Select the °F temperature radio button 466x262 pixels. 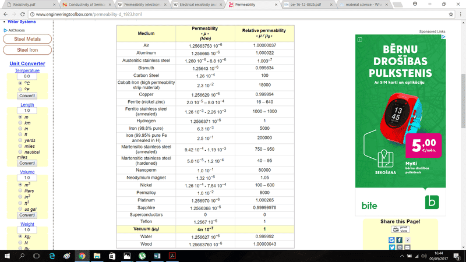20,89
